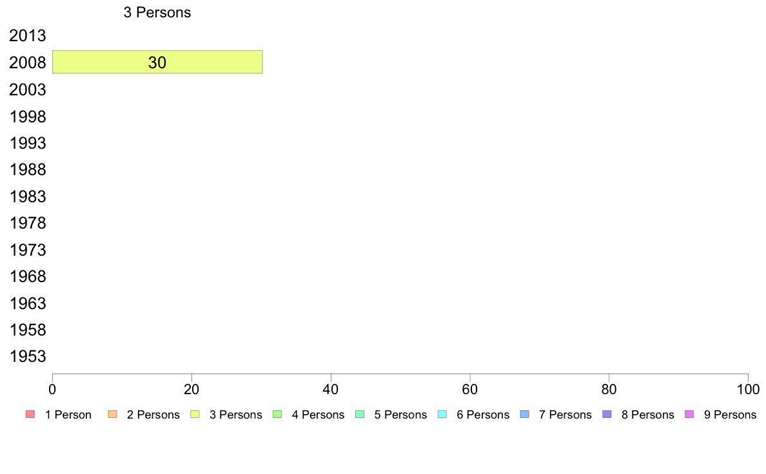Select the 5 Persons mint legend swatch
Viewport: 766px width, 474px height.
[360, 415]
